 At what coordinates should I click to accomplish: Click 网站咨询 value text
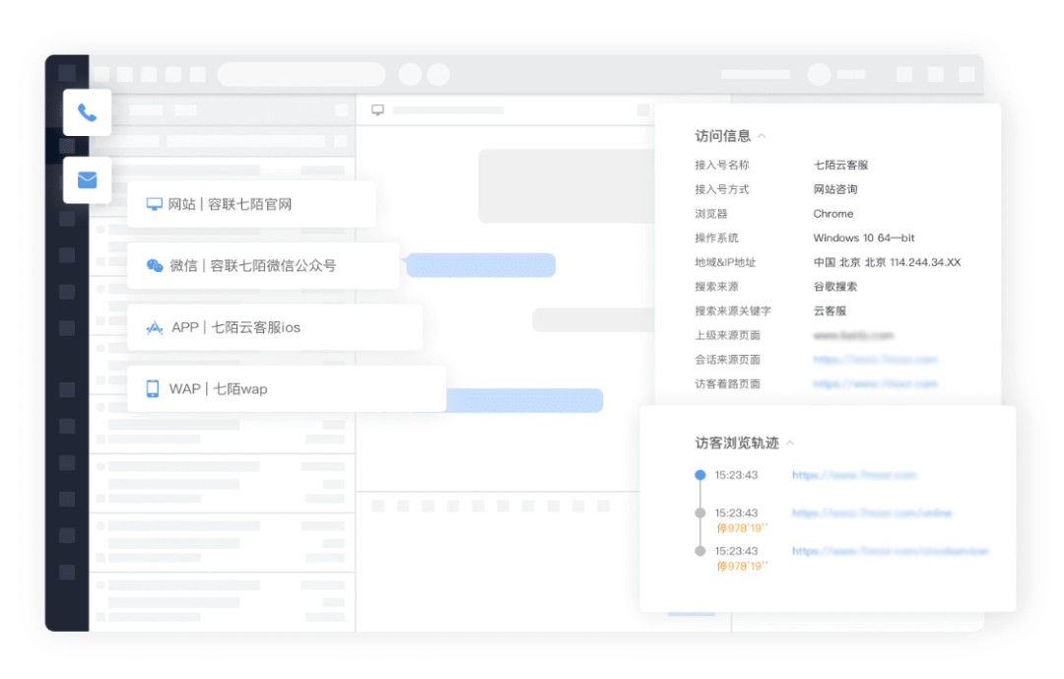point(835,189)
